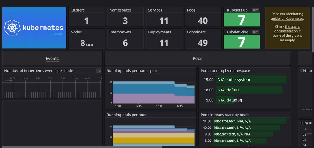The image size is (314, 148).
Task: Click the green Kubelet Ping value 7
Action: 242,42
